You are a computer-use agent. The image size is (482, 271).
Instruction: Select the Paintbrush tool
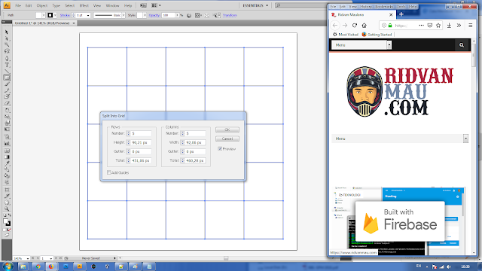point(7,84)
